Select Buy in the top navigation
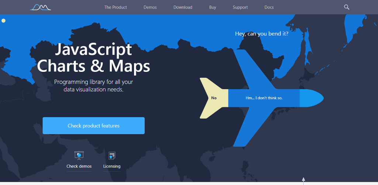The width and height of the screenshot is (378, 185). click(213, 7)
